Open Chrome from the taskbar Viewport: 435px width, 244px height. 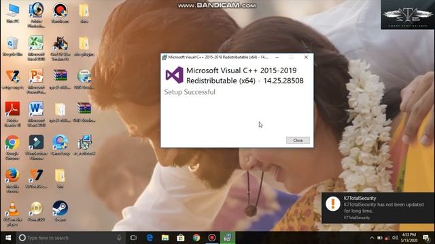click(196, 238)
